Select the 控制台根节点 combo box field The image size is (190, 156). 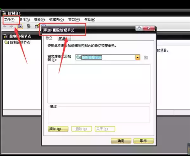[104, 58]
